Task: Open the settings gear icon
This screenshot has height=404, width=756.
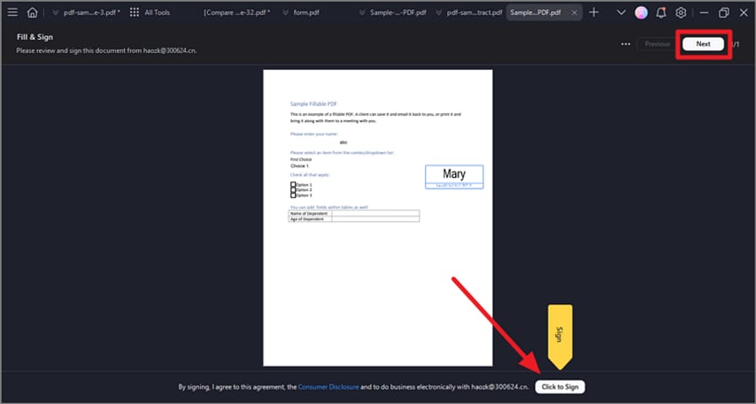Action: pyautogui.click(x=680, y=13)
